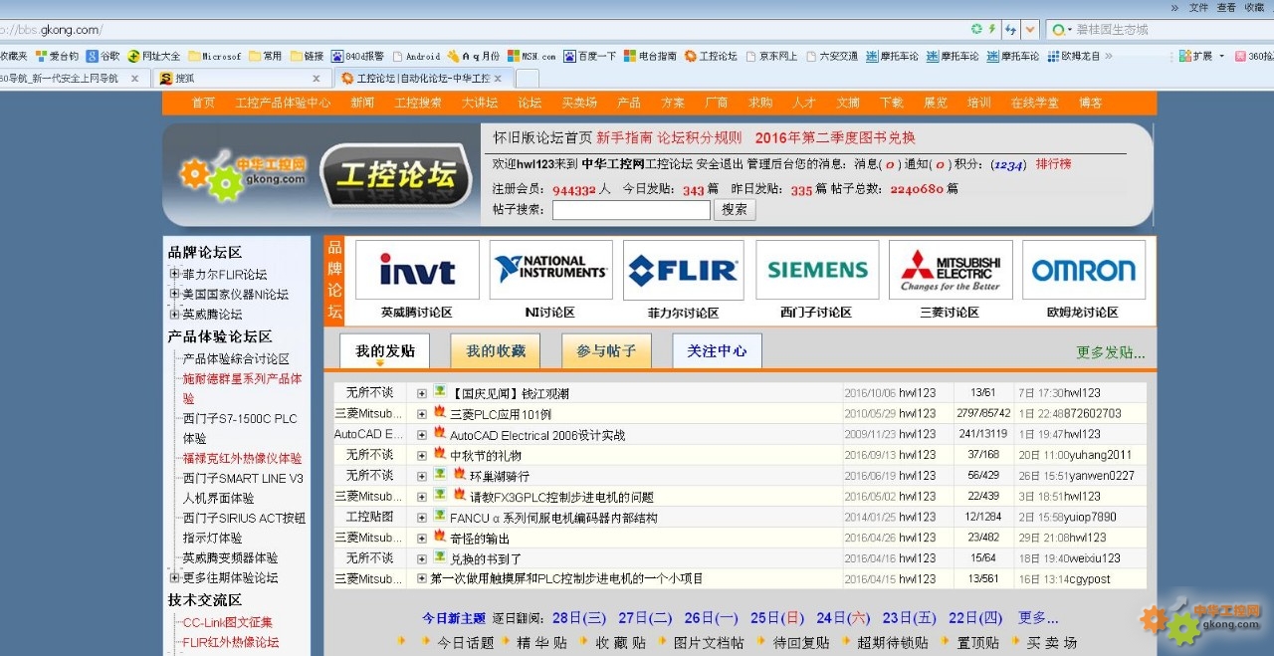Viewport: 1274px width, 656px height.
Task: Open 下载 in orange navigation bar
Action: click(891, 103)
